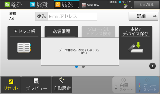Select グローバルアドレス検索 tile

(98, 32)
